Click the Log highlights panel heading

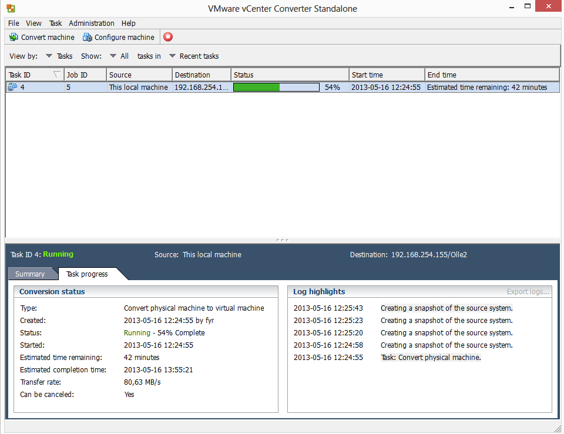pyautogui.click(x=319, y=292)
